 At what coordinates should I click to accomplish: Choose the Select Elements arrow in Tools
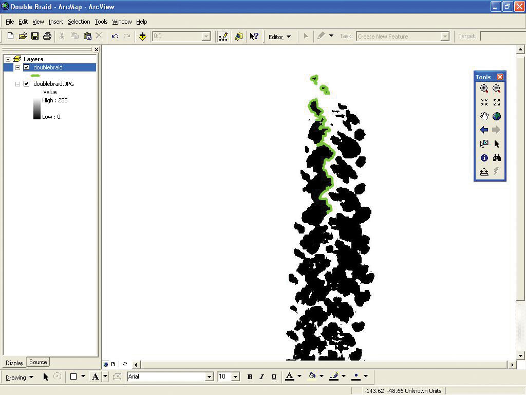[497, 144]
